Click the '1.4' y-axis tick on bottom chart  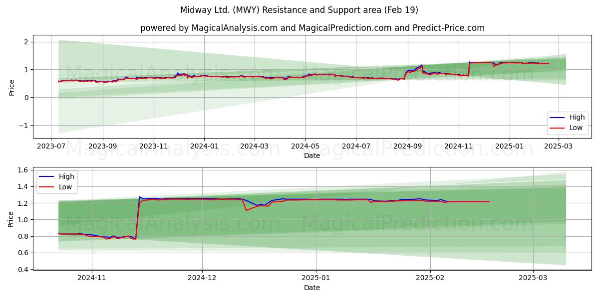pyautogui.click(x=24, y=187)
